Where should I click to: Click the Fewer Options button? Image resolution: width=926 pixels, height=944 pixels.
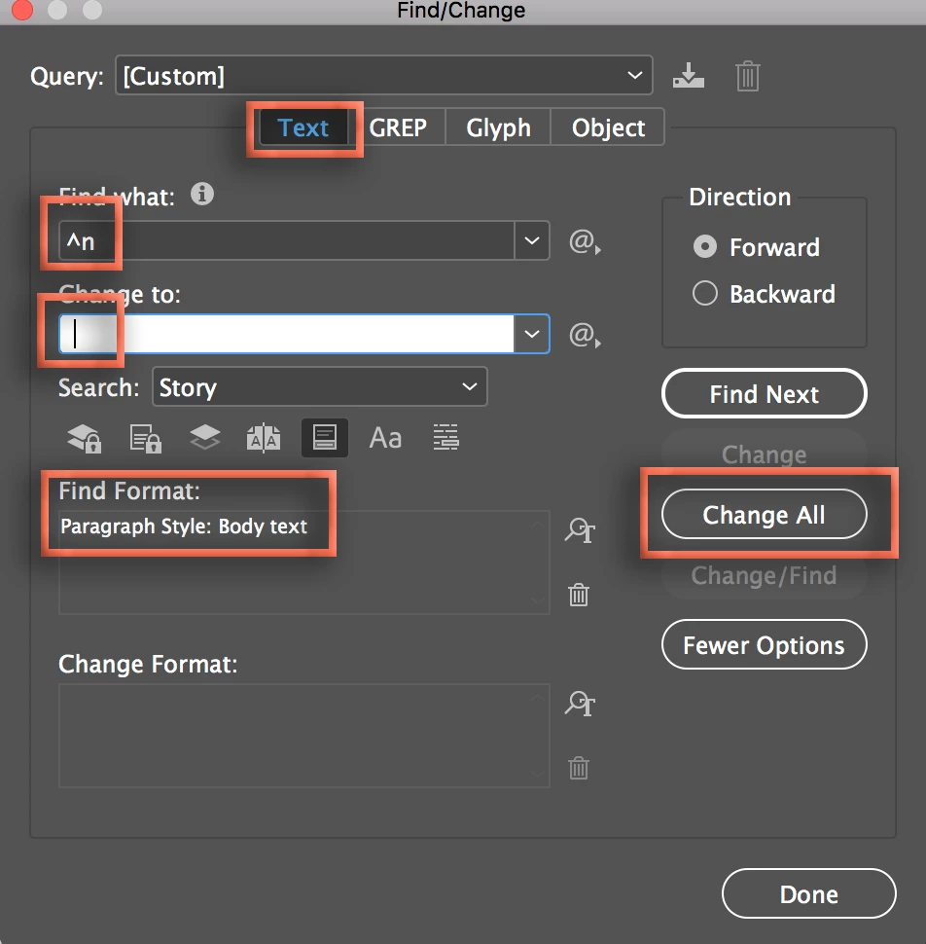tap(765, 645)
